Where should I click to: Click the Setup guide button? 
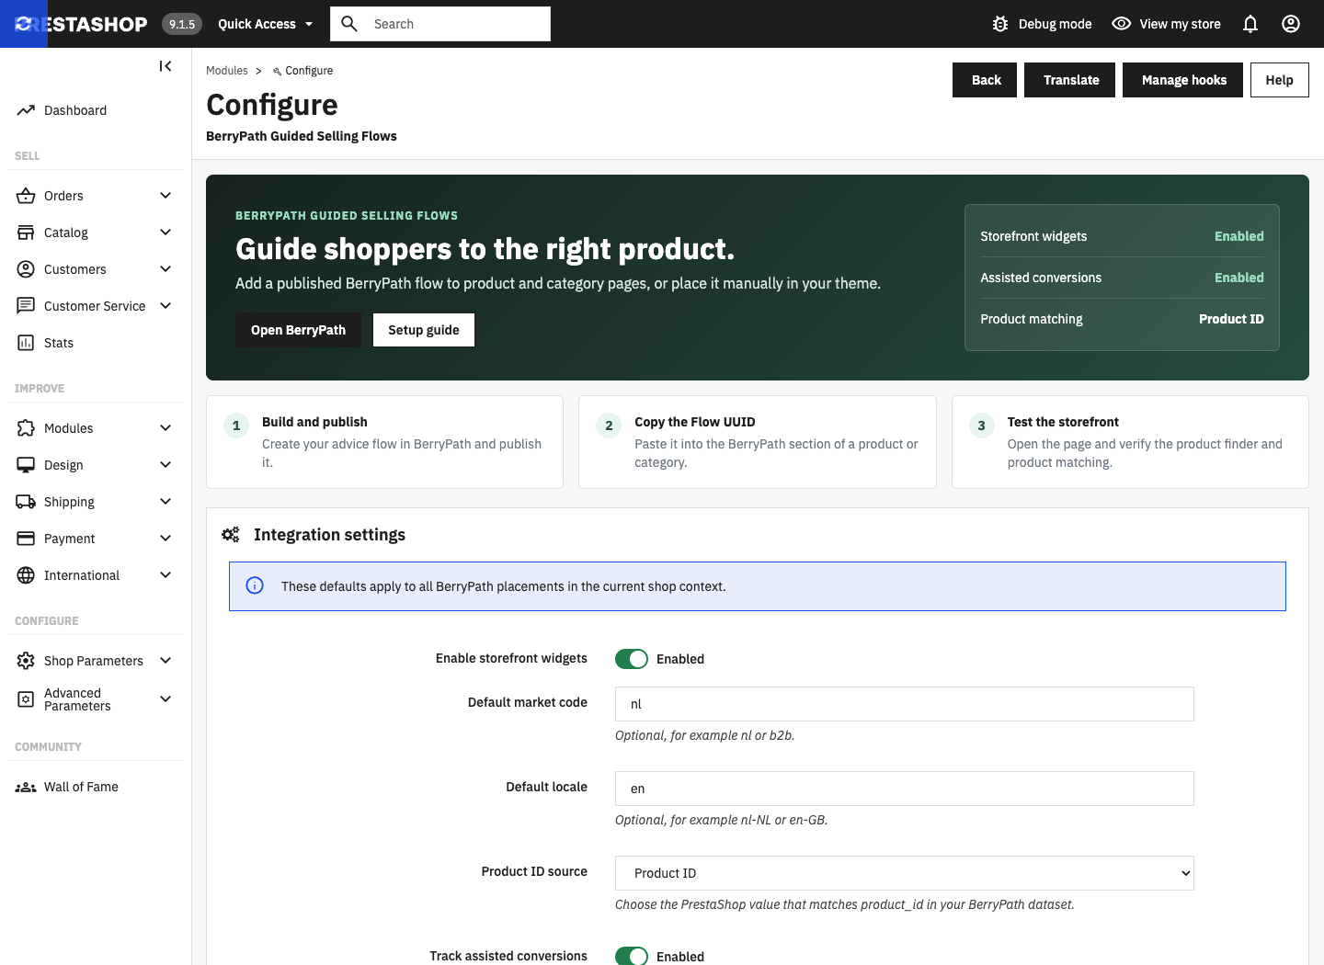[x=424, y=330]
